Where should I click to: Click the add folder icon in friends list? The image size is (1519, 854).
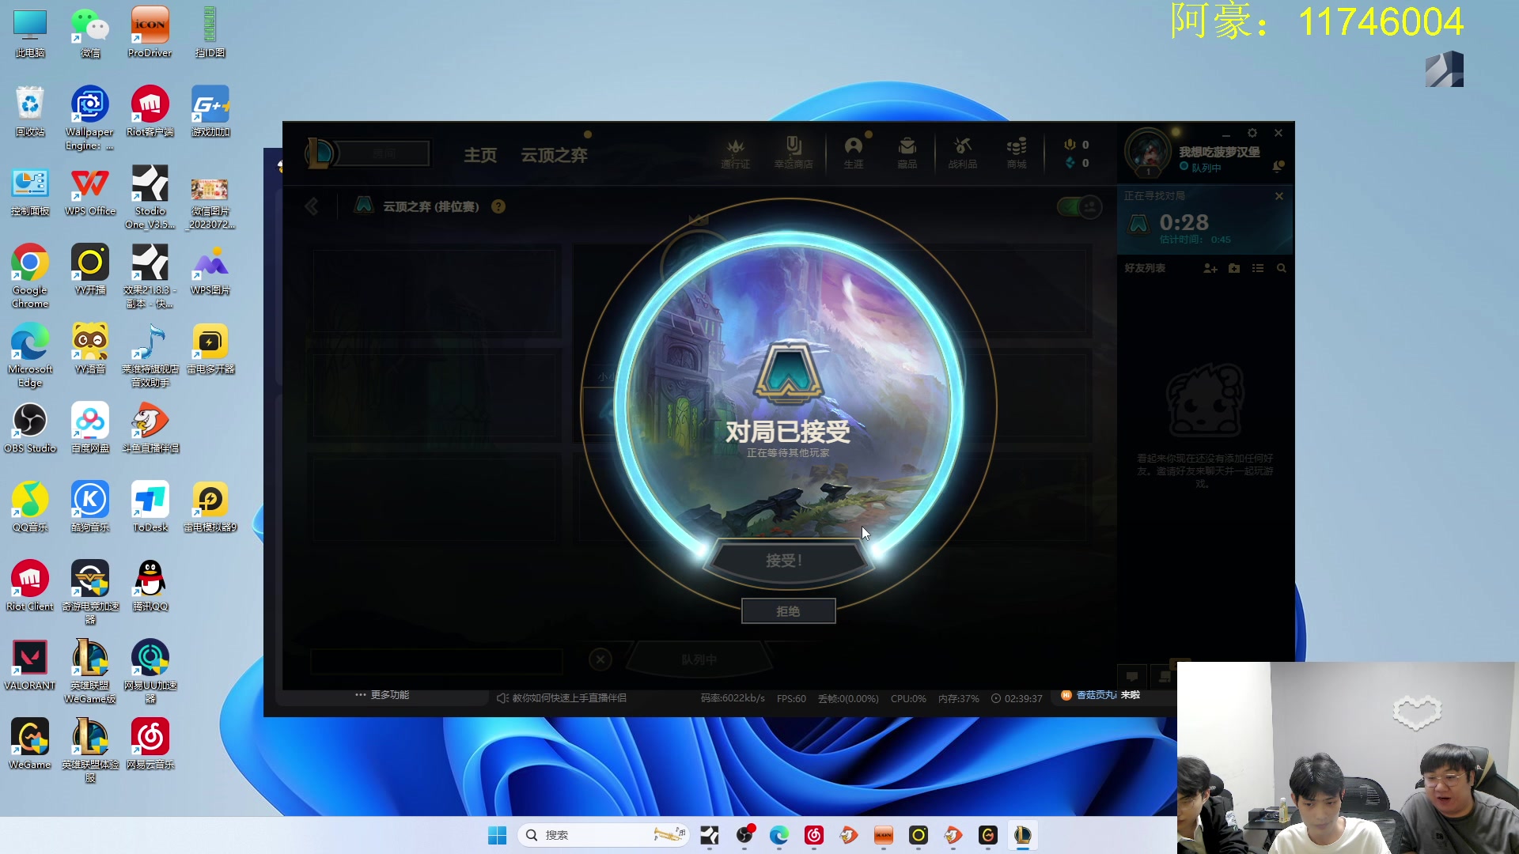pyautogui.click(x=1234, y=269)
